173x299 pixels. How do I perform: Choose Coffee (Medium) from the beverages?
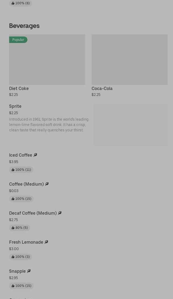[x=26, y=184]
